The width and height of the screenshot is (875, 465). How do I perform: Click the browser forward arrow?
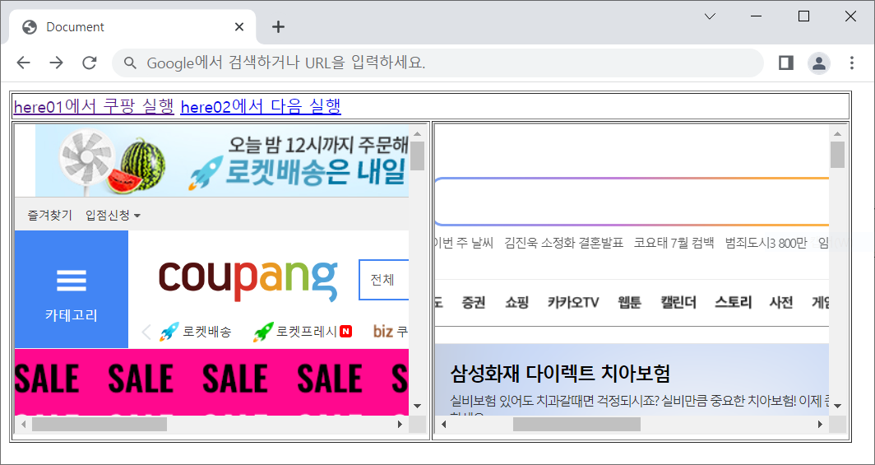click(x=57, y=63)
